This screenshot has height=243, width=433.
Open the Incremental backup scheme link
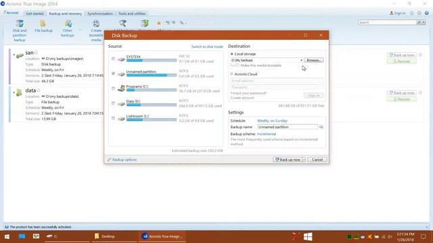click(267, 134)
